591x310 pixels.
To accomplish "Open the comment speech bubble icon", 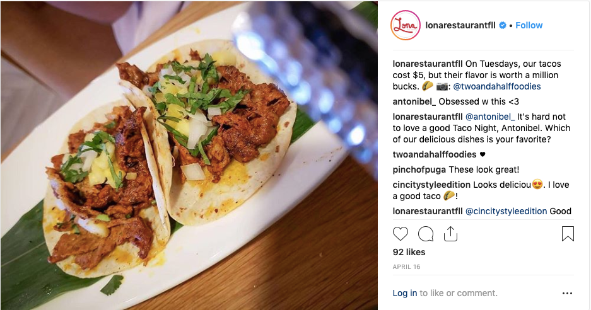I will coord(426,234).
